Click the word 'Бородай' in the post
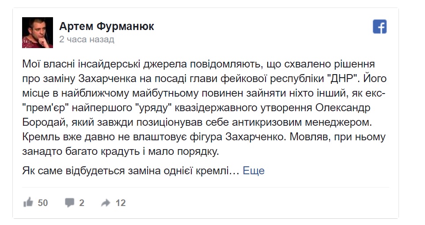The image size is (425, 225). pos(44,122)
